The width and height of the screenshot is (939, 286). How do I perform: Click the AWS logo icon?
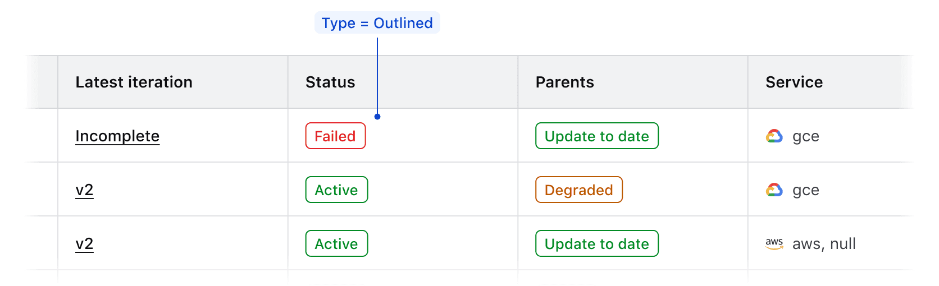point(774,243)
